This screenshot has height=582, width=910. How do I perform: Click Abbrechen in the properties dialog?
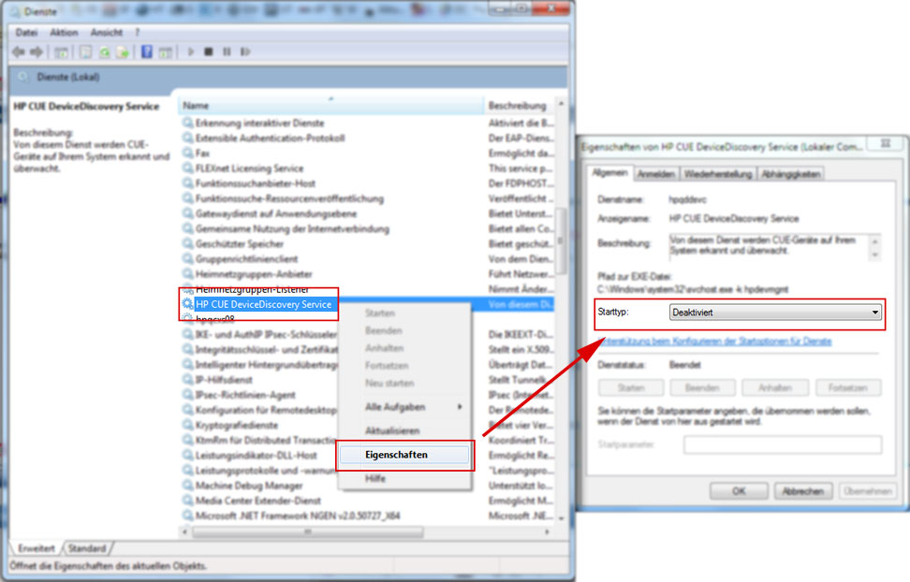tap(803, 491)
